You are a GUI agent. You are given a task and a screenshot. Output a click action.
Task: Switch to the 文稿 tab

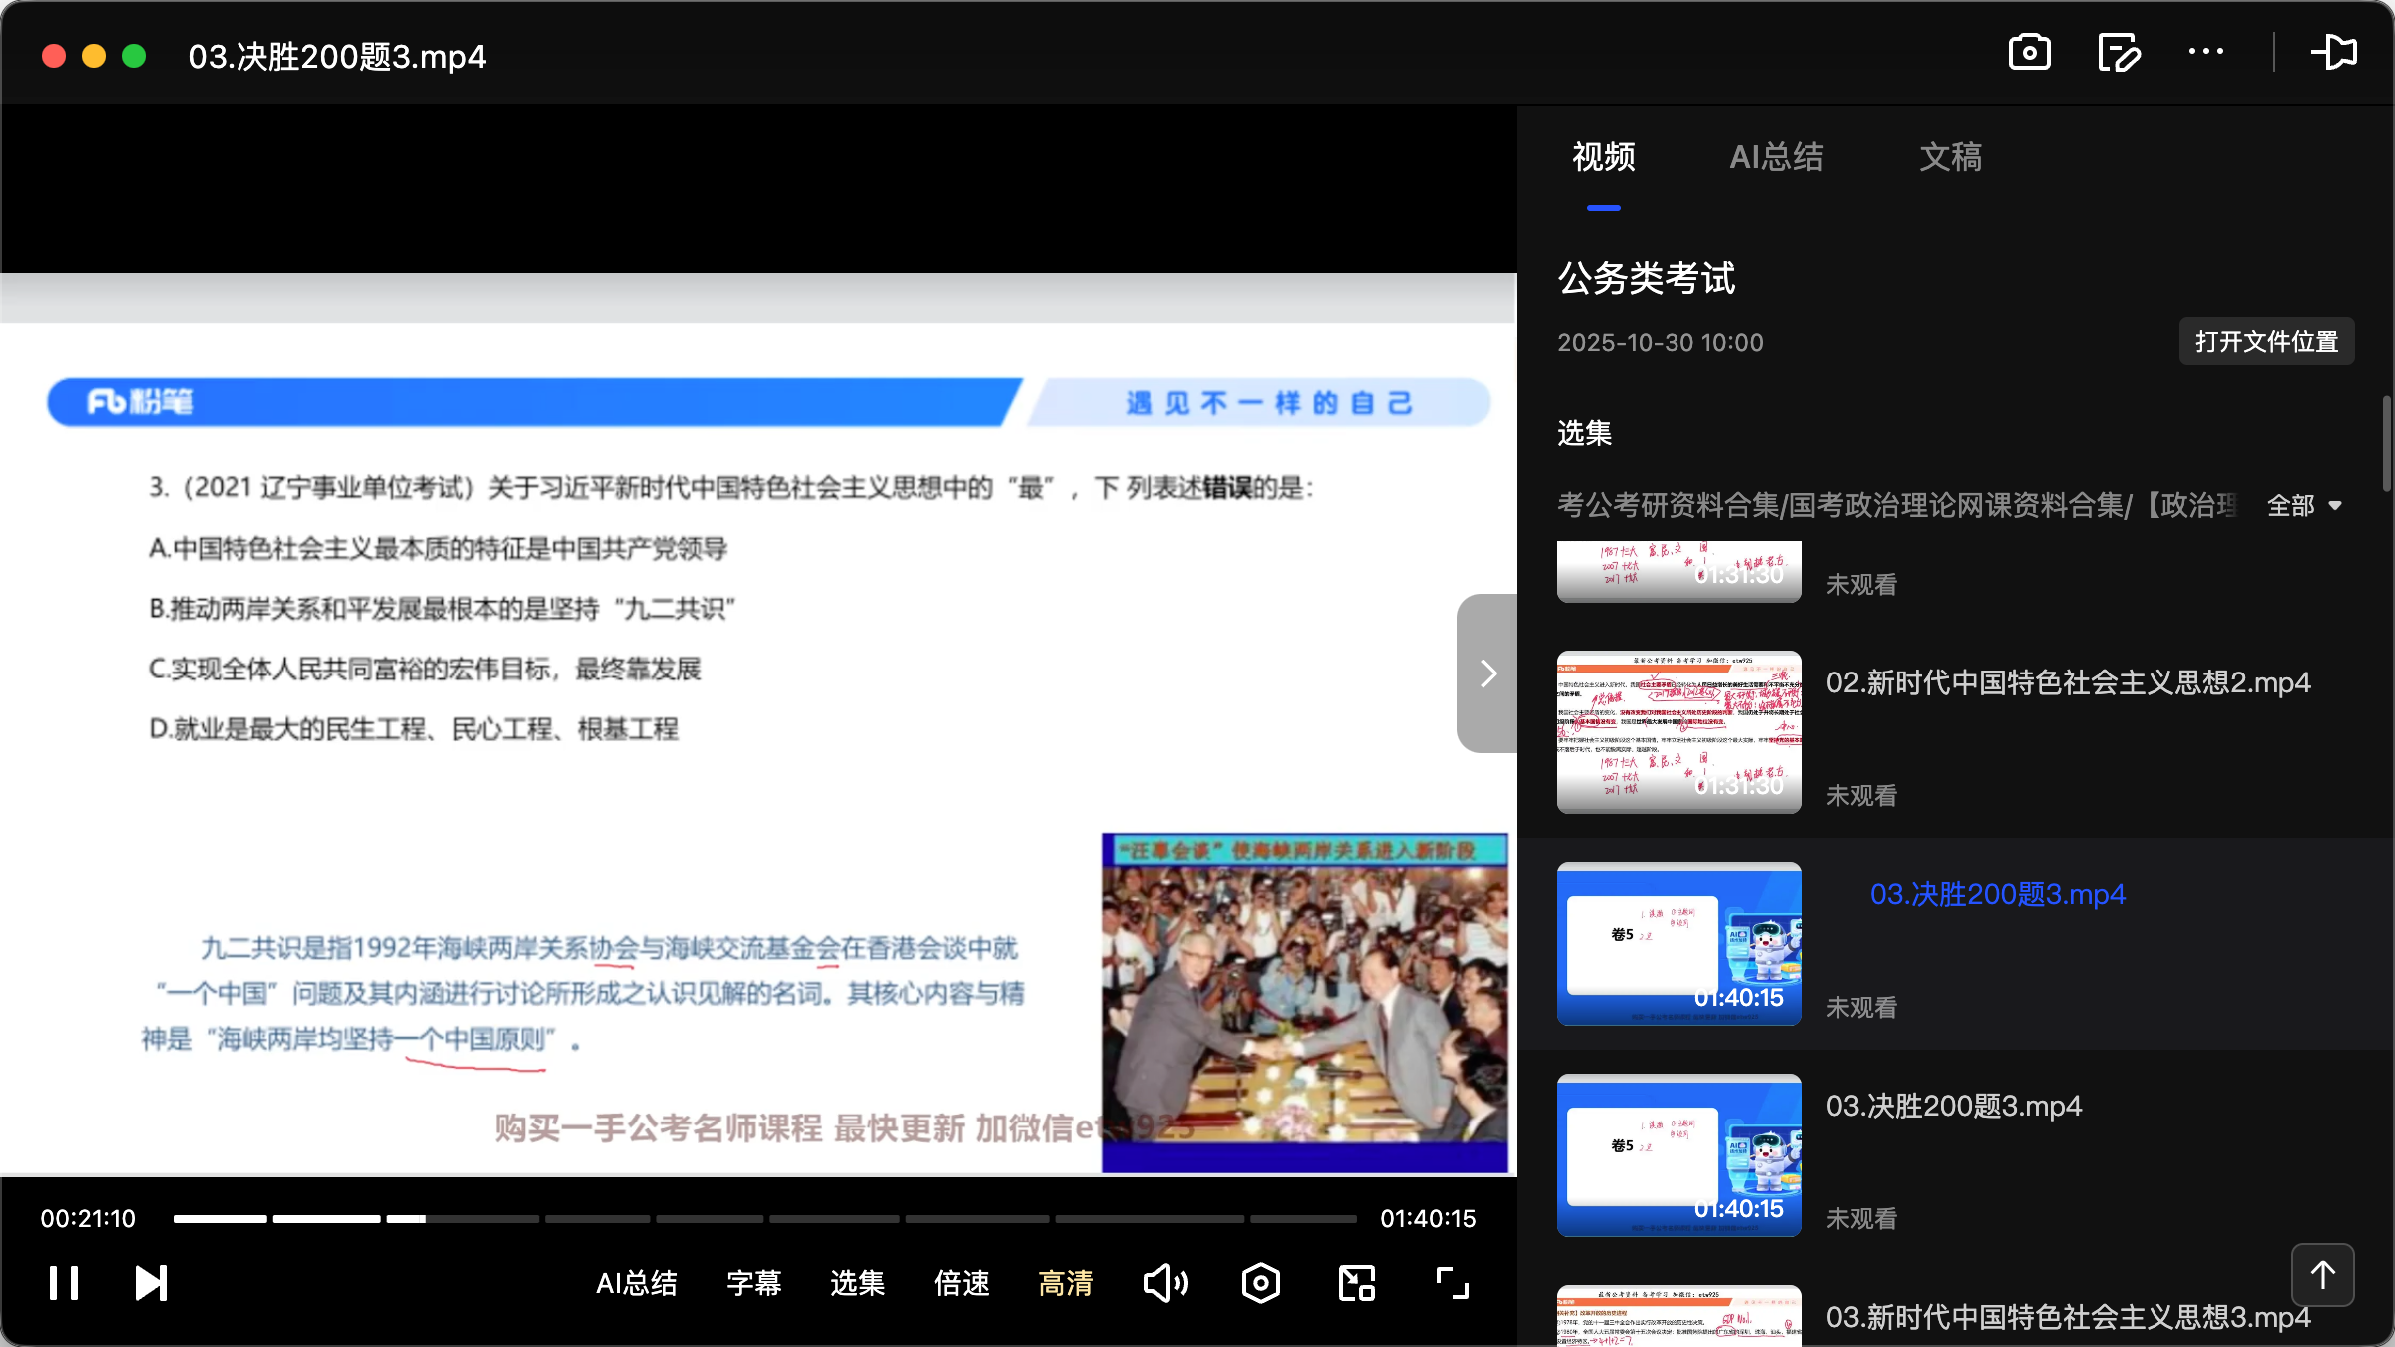click(1950, 157)
